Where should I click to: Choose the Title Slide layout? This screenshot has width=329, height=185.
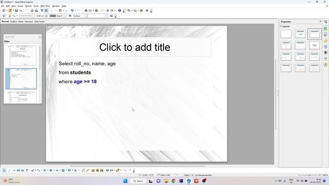click(x=300, y=34)
